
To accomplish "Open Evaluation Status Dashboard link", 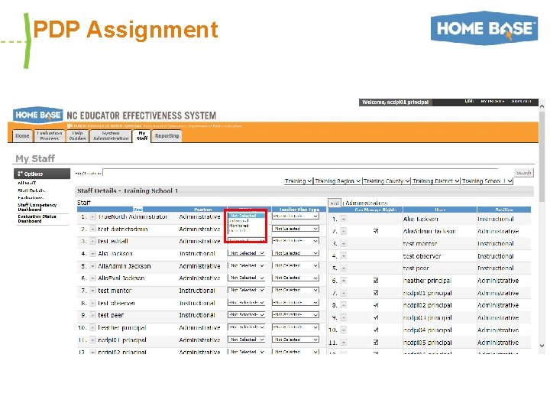I will pos(37,219).
